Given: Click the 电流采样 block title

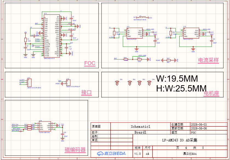Looking at the screenshot, I should point(208,60).
